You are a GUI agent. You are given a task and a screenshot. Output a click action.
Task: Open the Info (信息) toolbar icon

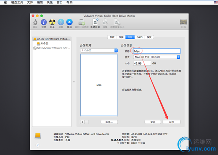point(44,22)
